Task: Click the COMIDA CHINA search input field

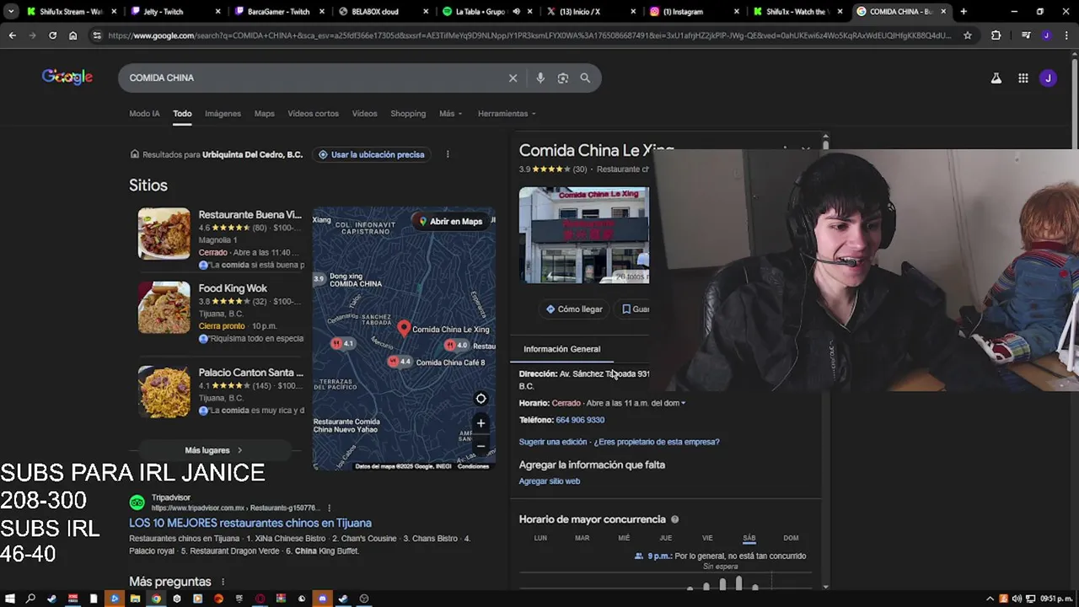Action: click(312, 78)
